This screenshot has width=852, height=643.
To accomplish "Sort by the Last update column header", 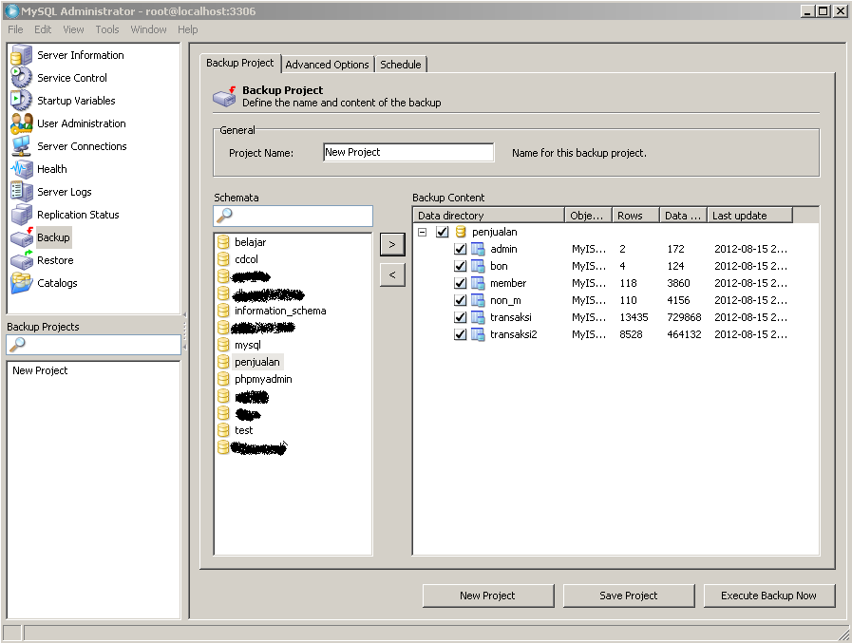I will pyautogui.click(x=749, y=216).
